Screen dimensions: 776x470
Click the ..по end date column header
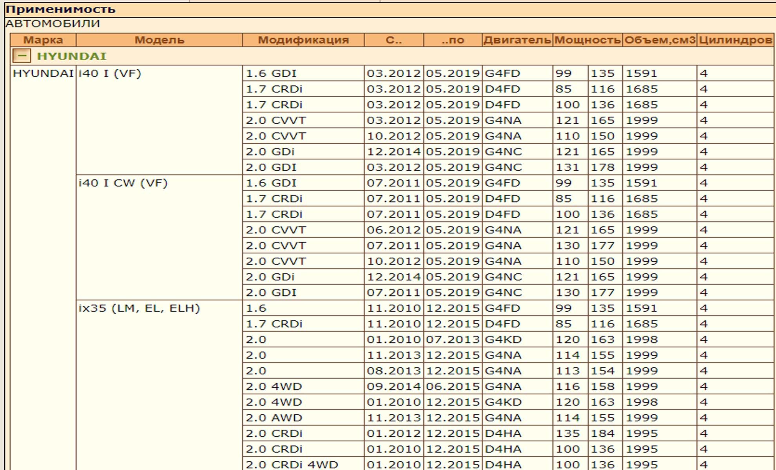click(453, 40)
